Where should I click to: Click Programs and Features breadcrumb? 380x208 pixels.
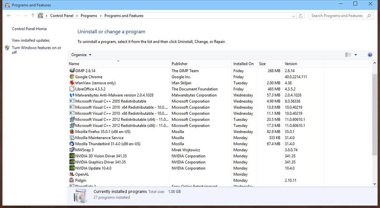pos(124,16)
